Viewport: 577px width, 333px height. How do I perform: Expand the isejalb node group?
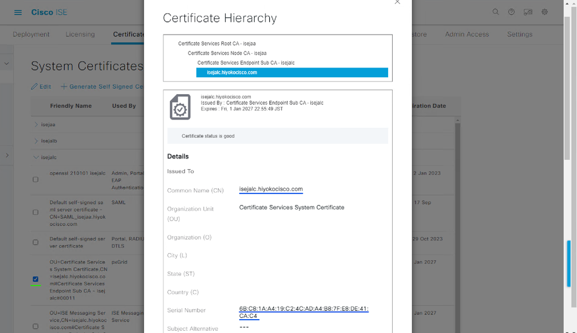point(36,141)
